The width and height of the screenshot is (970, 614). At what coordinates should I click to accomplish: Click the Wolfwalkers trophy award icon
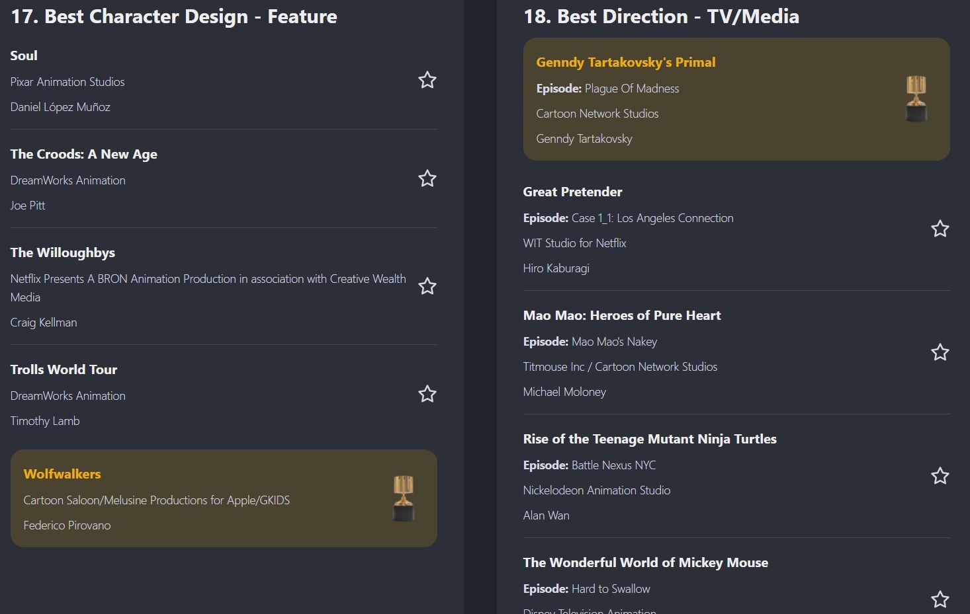[x=404, y=498]
